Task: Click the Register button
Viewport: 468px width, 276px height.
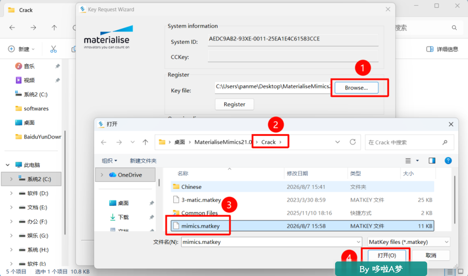Action: pyautogui.click(x=234, y=104)
